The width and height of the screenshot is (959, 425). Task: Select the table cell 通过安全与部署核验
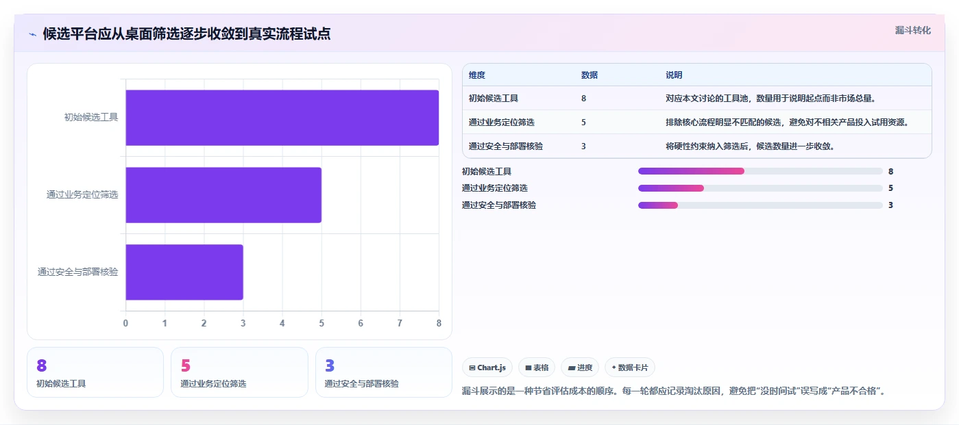(506, 146)
